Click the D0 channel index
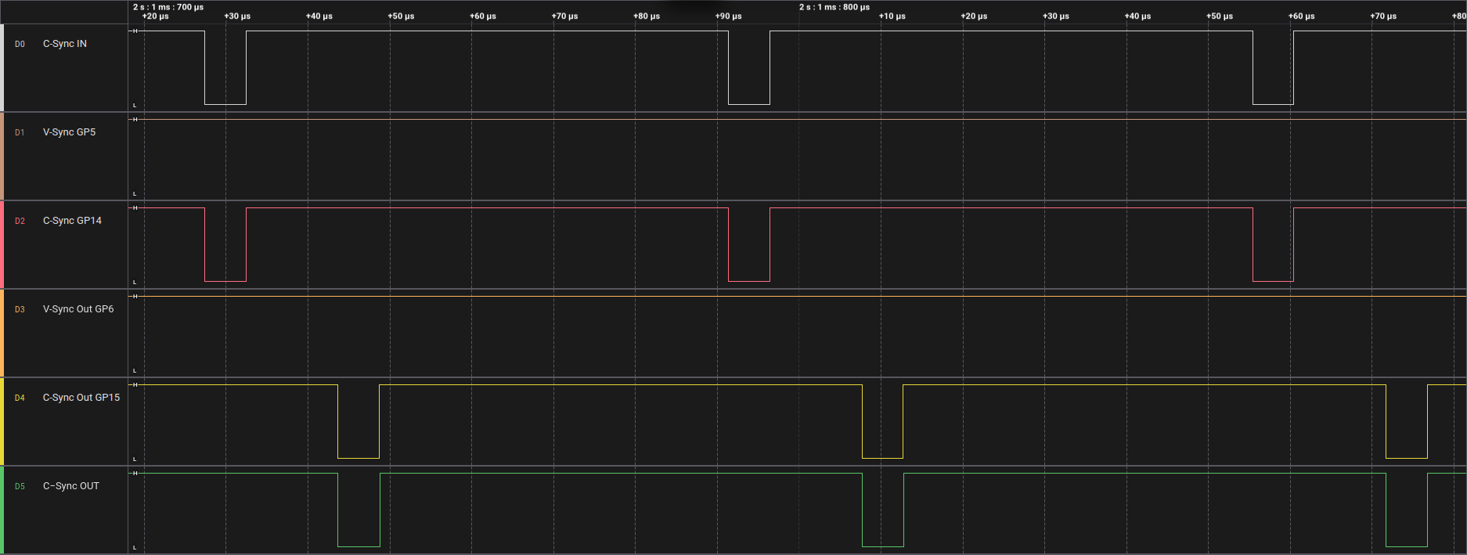The image size is (1467, 555). pos(20,45)
